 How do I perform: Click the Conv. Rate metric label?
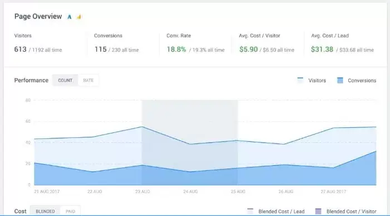coord(179,36)
